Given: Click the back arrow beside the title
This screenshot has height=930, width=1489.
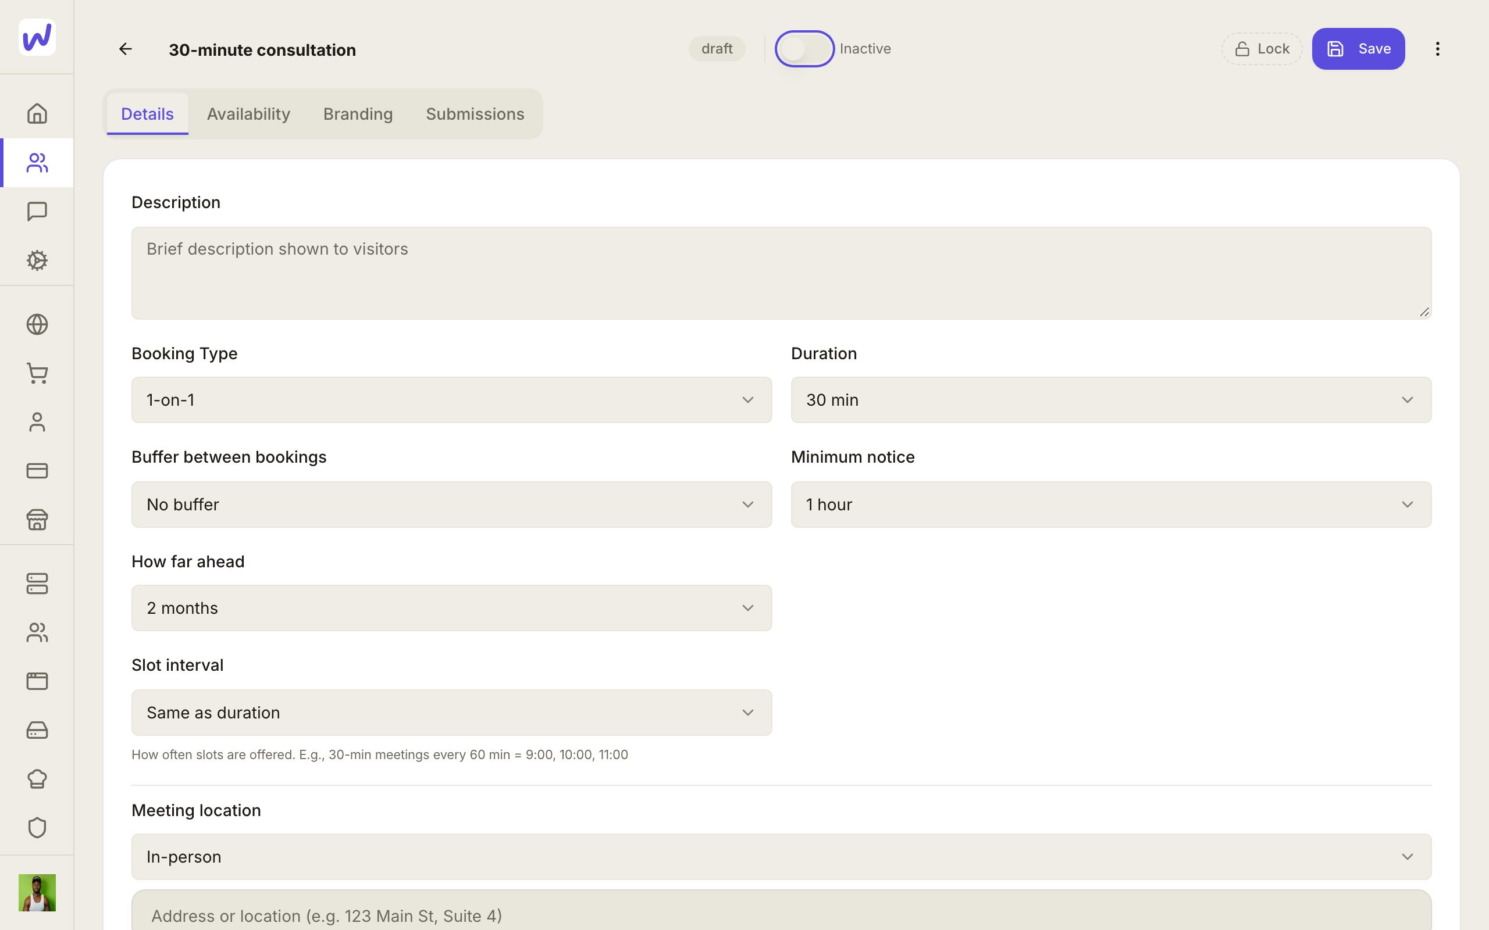Looking at the screenshot, I should pos(125,49).
